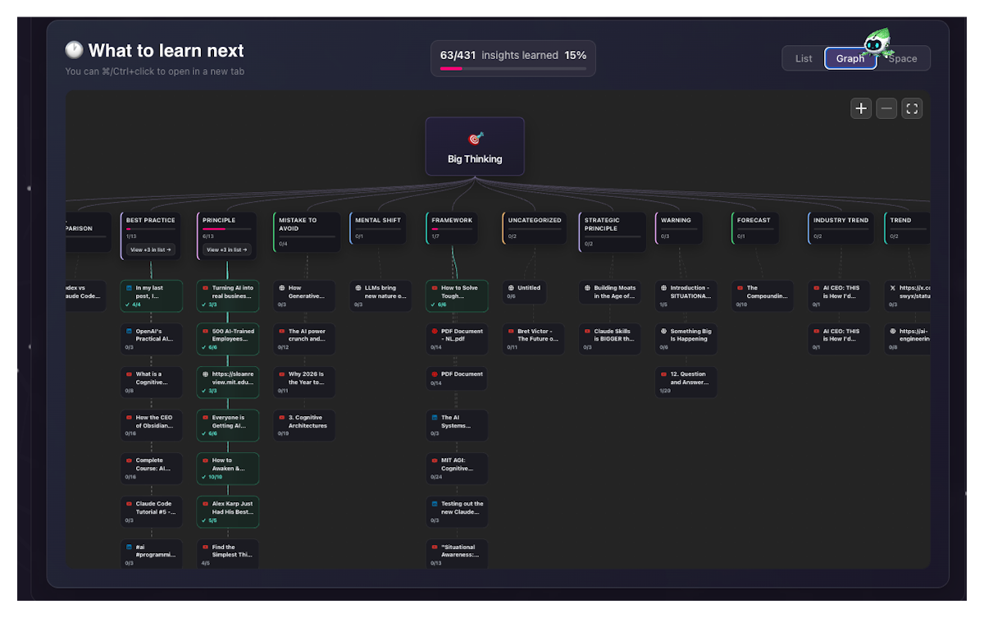This screenshot has height=618, width=984.
Task: Switch to the Space view
Action: (904, 58)
